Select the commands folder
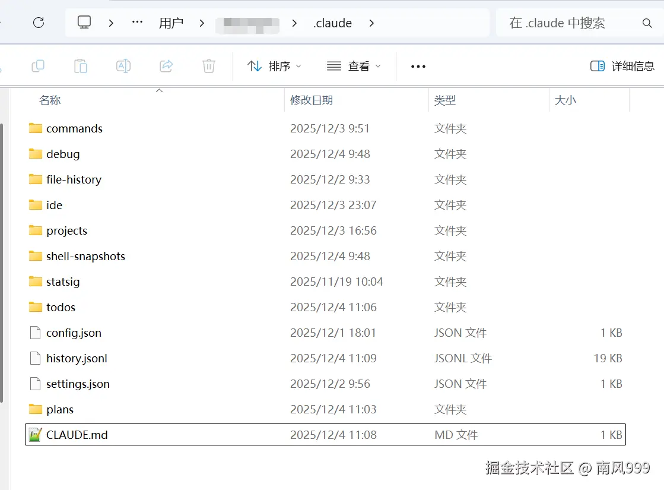 (x=325, y=128)
